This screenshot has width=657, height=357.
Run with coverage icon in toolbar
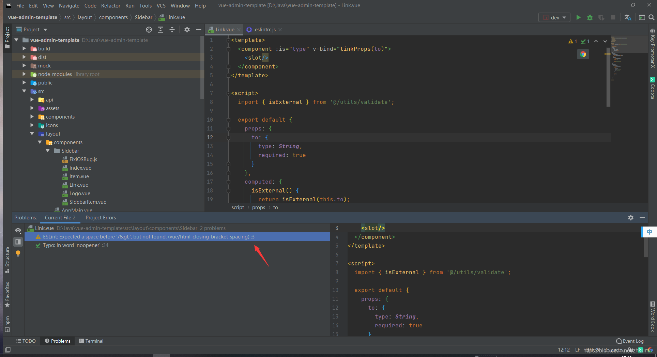(601, 17)
